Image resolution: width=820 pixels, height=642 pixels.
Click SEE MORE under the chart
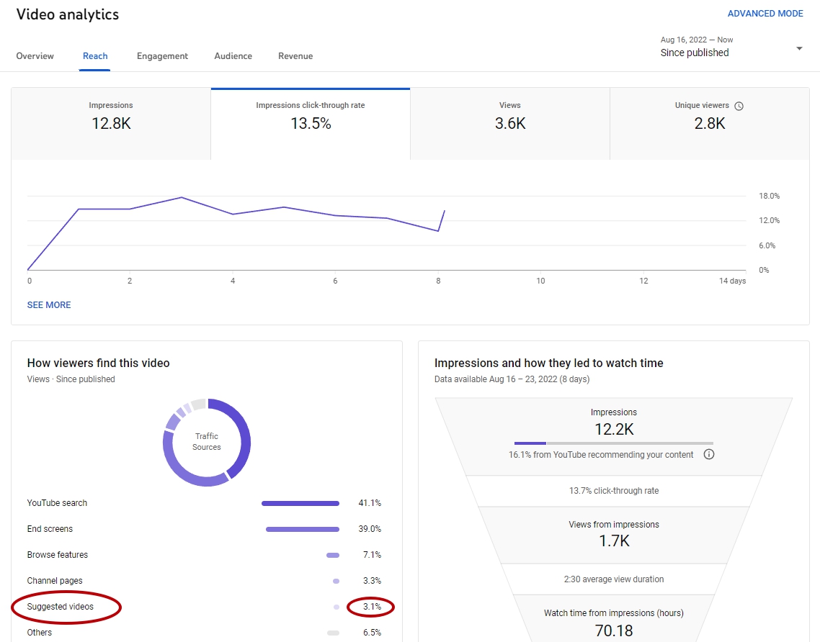tap(48, 305)
